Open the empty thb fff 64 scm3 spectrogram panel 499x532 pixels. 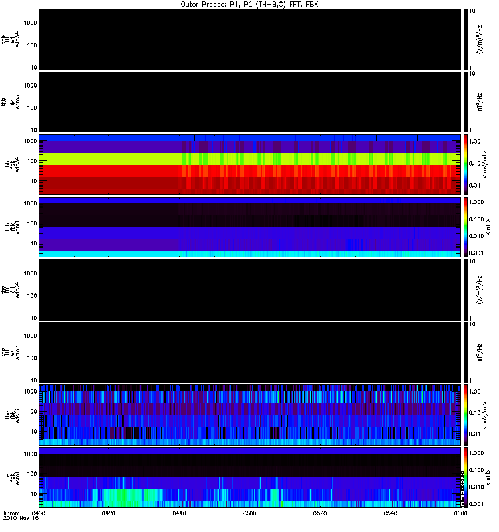249,102
